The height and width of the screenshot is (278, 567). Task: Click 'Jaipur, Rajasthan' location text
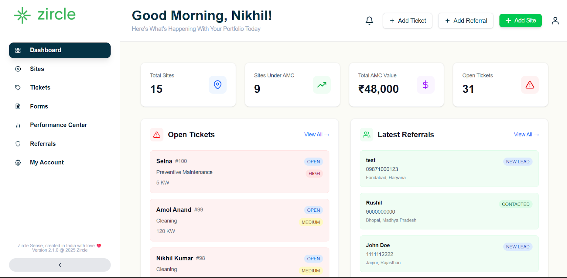383,263
